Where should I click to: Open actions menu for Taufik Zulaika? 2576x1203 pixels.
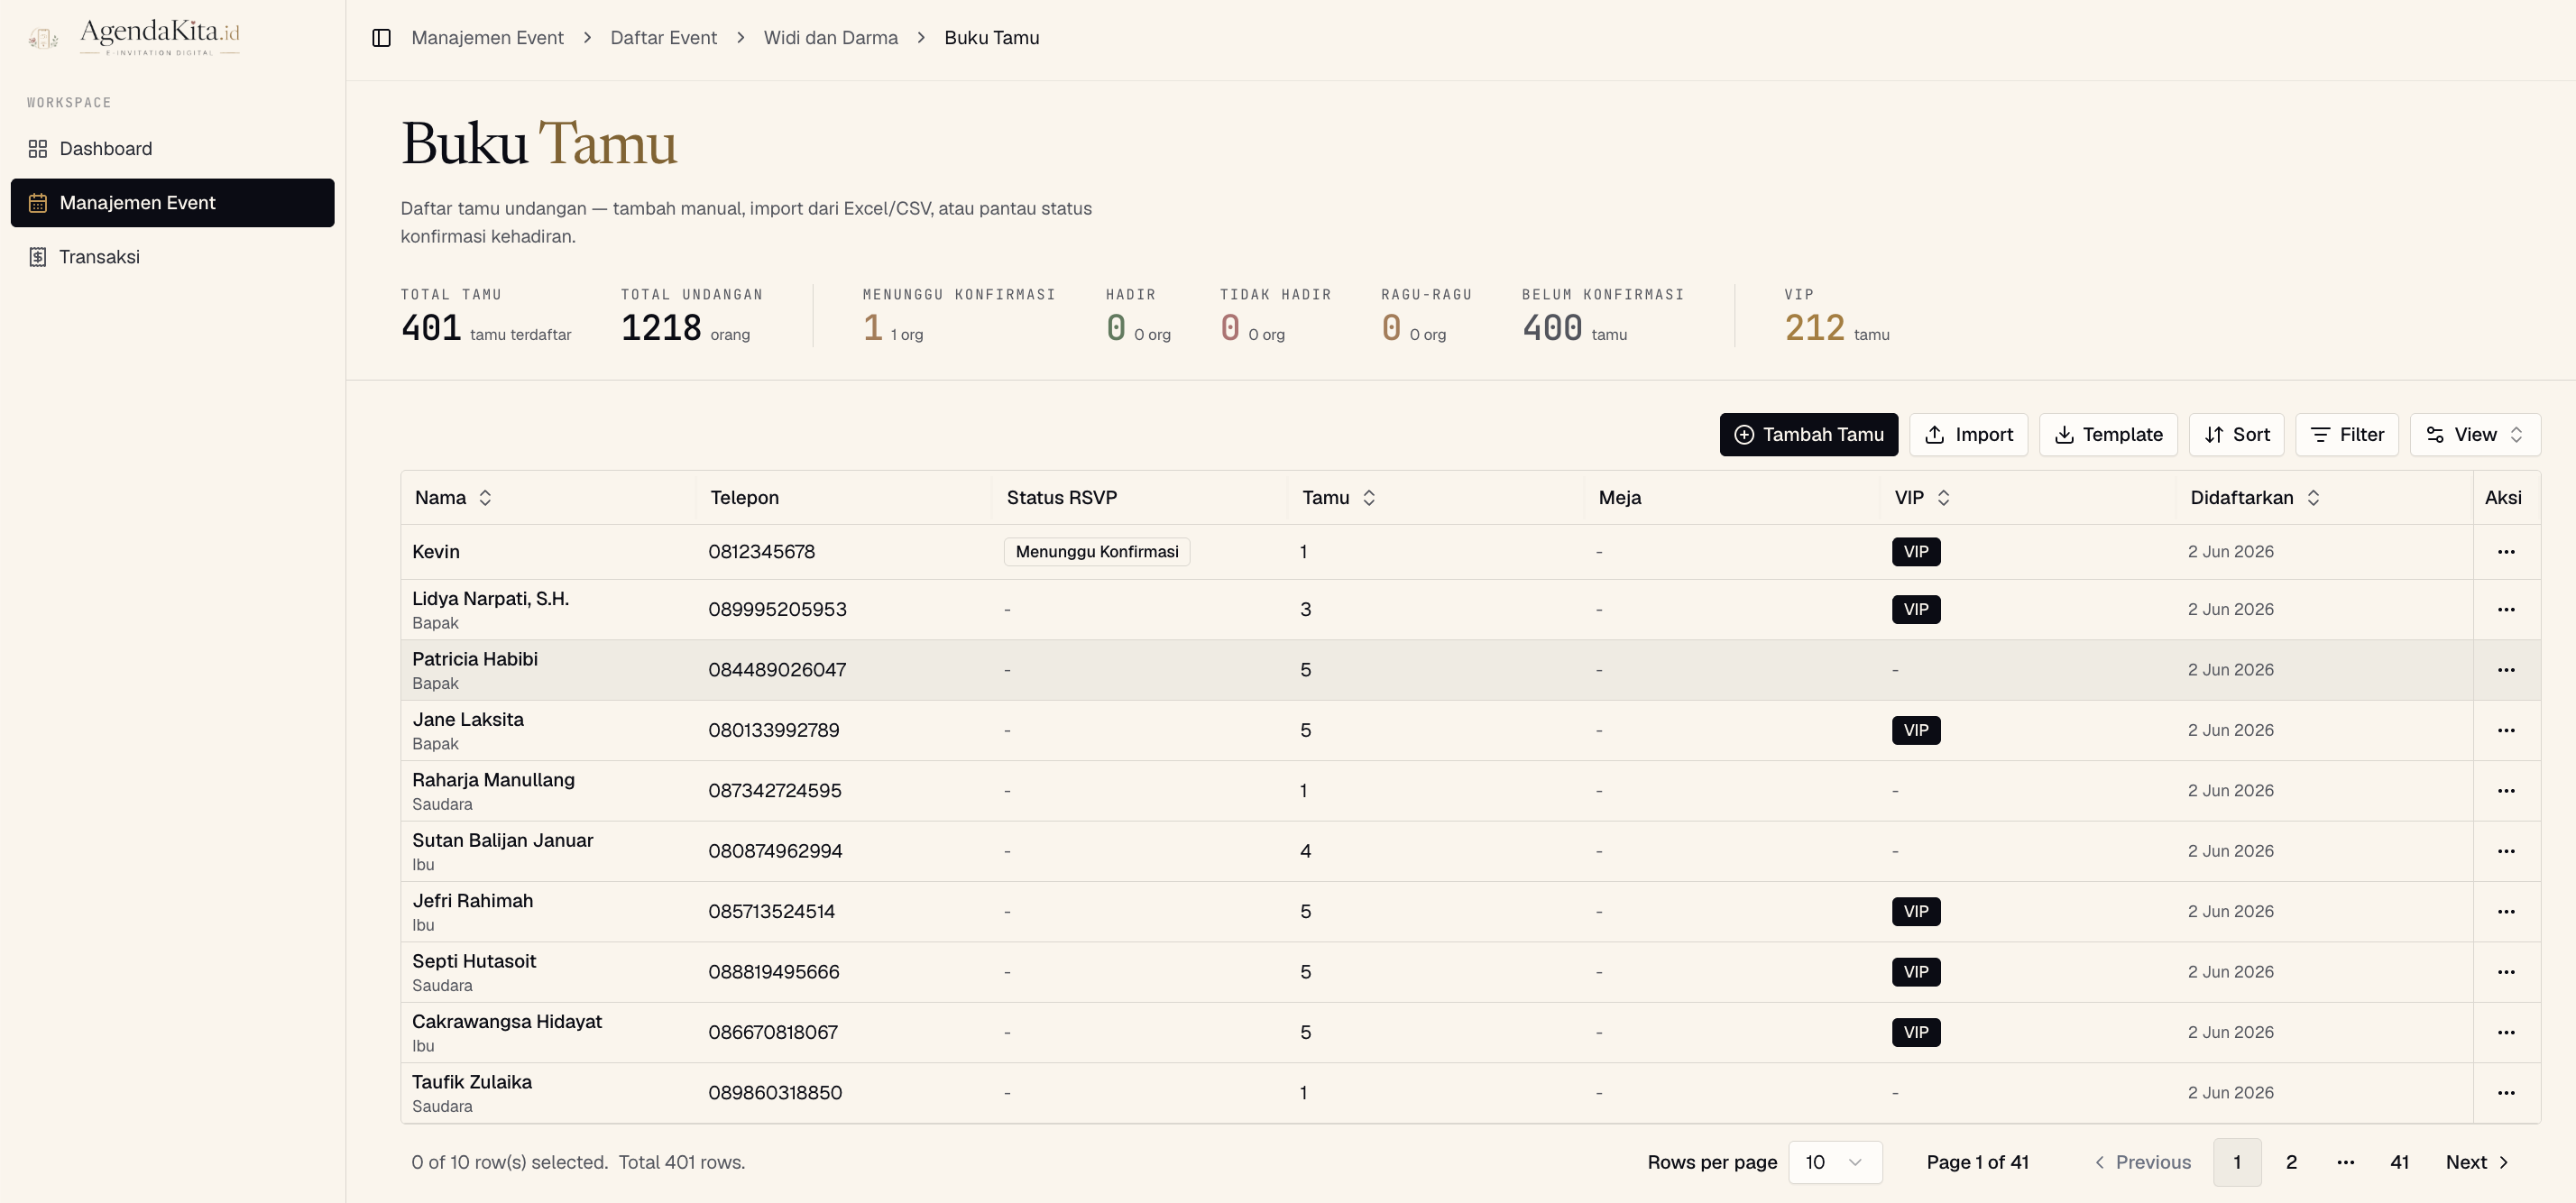click(x=2506, y=1093)
